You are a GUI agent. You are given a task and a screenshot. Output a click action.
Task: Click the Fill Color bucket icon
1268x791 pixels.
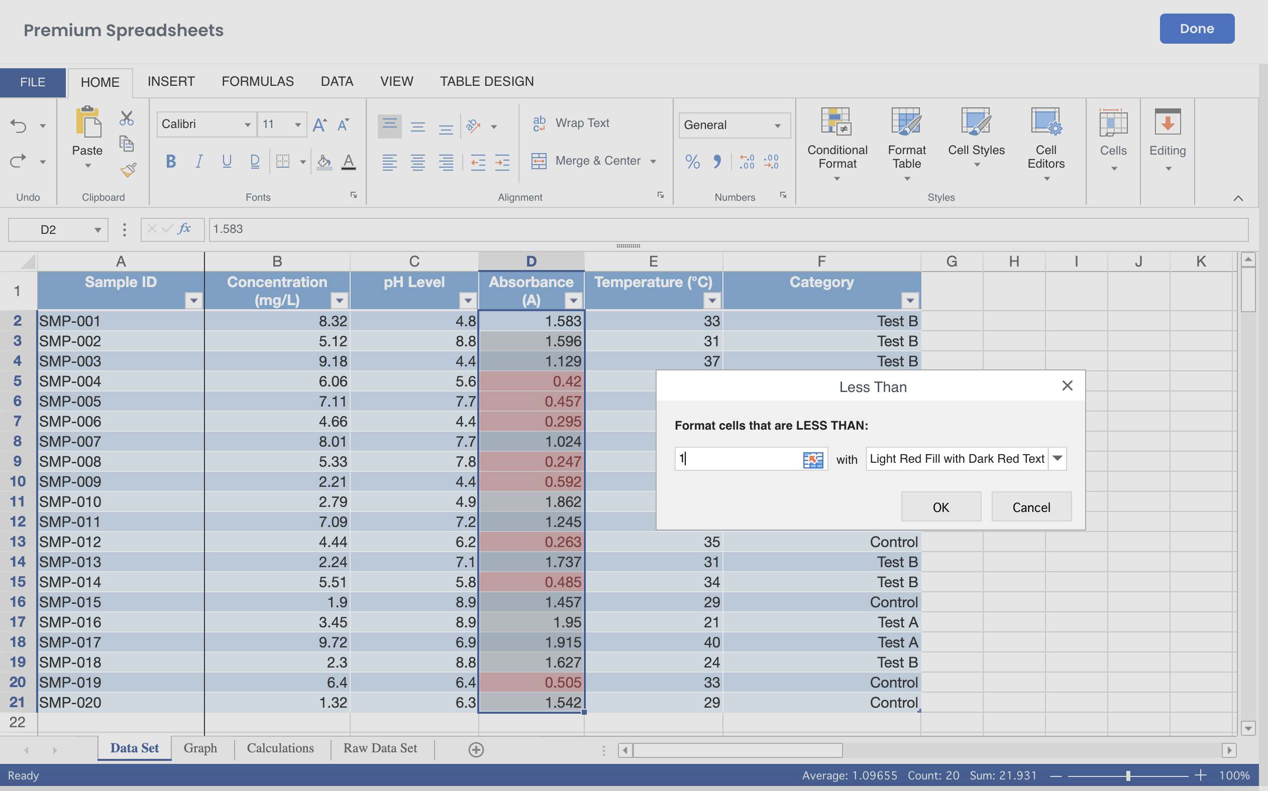pyautogui.click(x=324, y=162)
